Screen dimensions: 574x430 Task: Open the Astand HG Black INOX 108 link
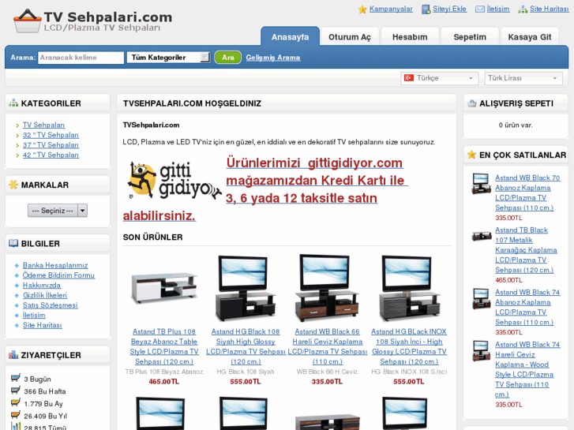(409, 346)
